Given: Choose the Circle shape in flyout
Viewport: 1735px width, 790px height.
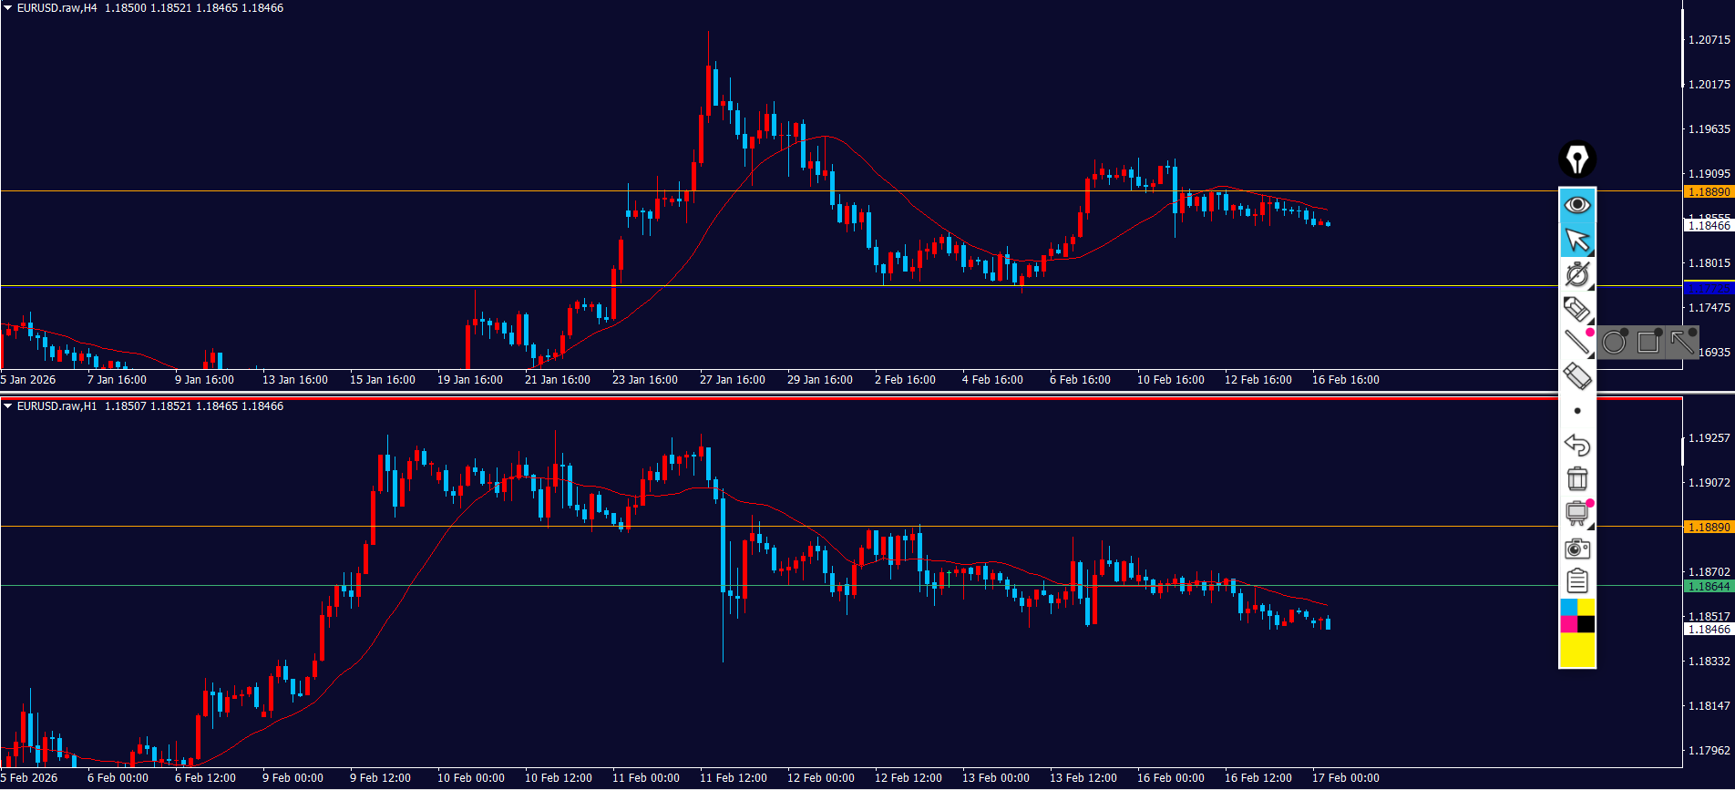Looking at the screenshot, I should (x=1614, y=343).
